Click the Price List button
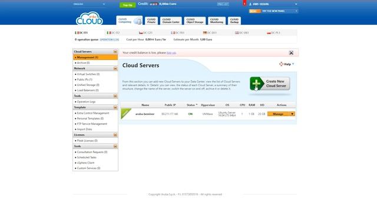Image resolution: width=377 pixels, height=212 pixels. [223, 4]
